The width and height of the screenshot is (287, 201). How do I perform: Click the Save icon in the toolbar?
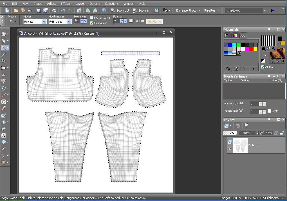tap(38, 10)
